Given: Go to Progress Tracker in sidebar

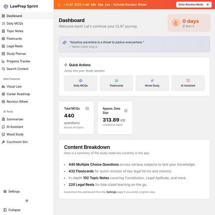Looking at the screenshot, I should (x=18, y=61).
